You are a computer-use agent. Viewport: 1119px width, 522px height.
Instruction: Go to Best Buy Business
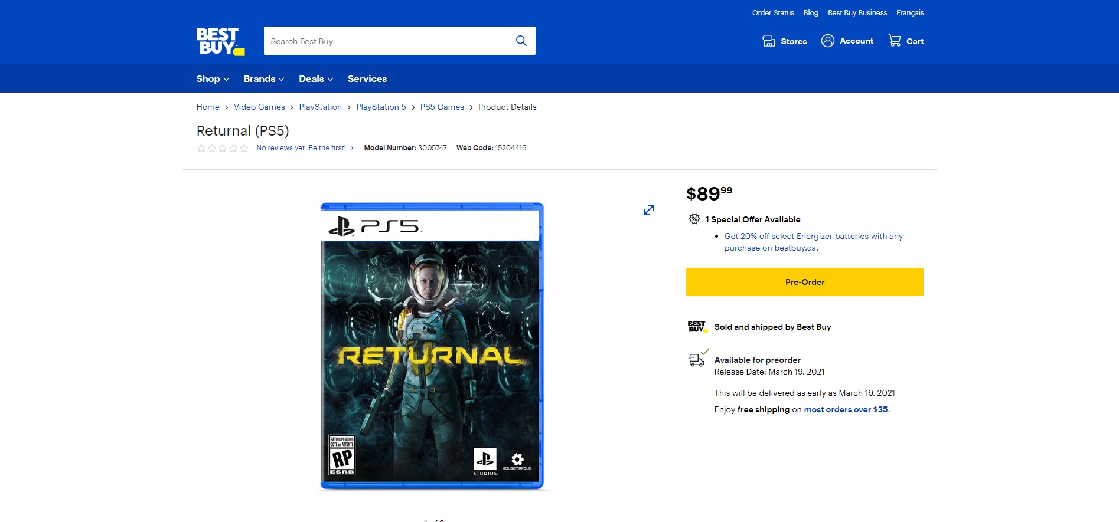[857, 13]
